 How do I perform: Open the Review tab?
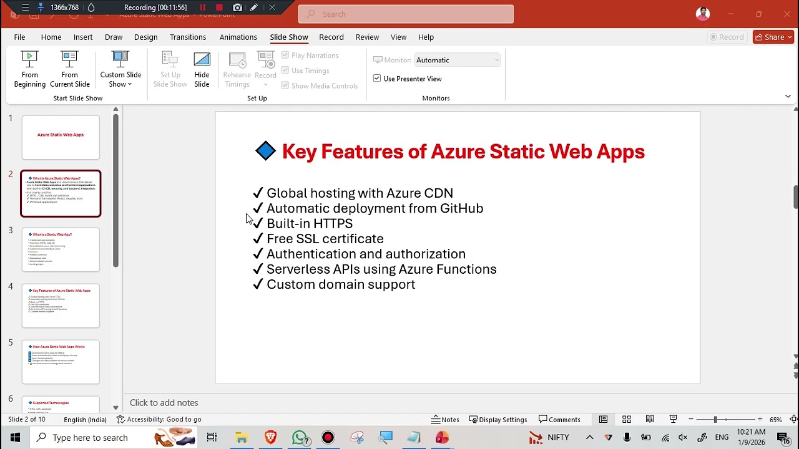(367, 37)
